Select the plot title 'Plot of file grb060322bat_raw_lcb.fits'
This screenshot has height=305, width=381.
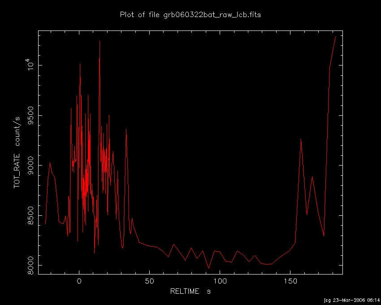[190, 15]
